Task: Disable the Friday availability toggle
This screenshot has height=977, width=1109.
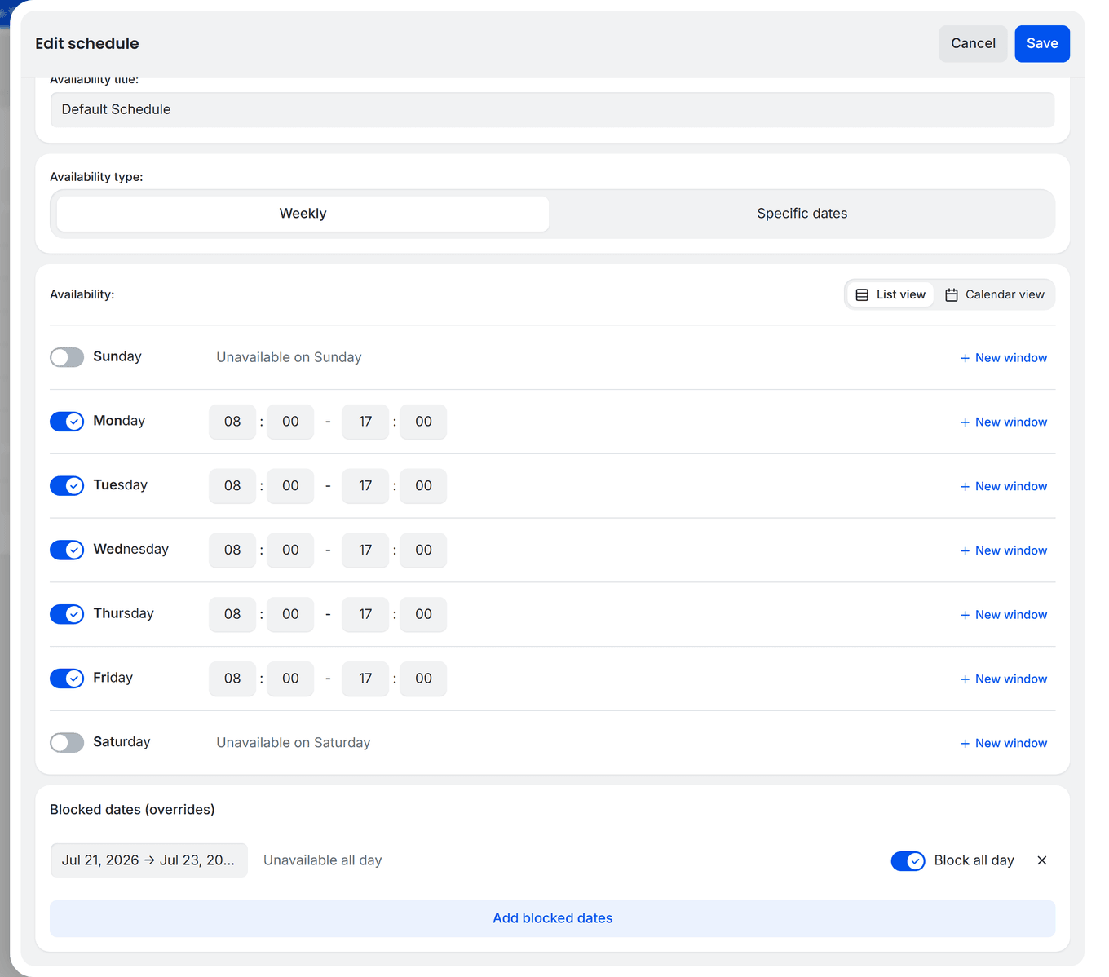Action: (67, 679)
